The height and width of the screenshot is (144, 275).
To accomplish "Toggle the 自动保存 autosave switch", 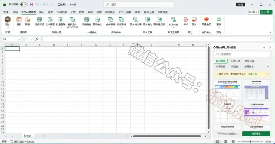I will pos(24,5).
